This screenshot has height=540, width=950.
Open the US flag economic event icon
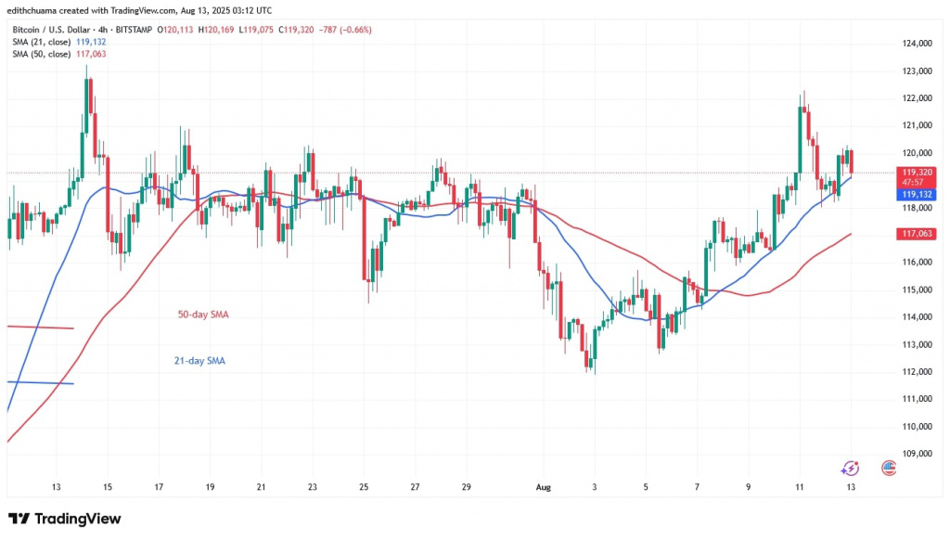click(889, 468)
